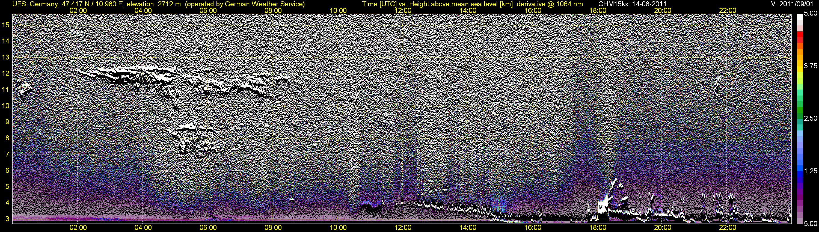The image size is (819, 232).
Task: Click the "20:00" label on the bottom time axis
Action: (x=663, y=228)
